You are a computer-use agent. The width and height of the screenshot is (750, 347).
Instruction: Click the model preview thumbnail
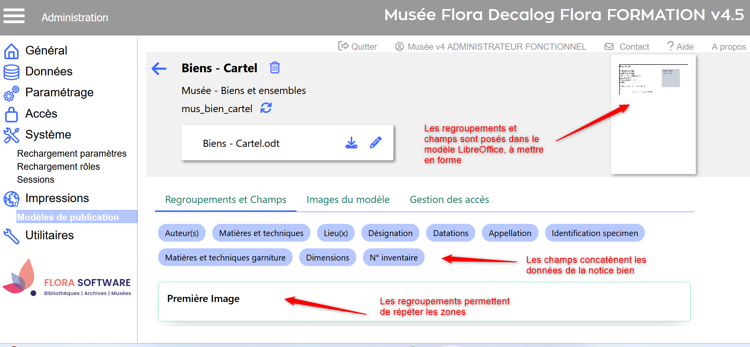(x=653, y=114)
